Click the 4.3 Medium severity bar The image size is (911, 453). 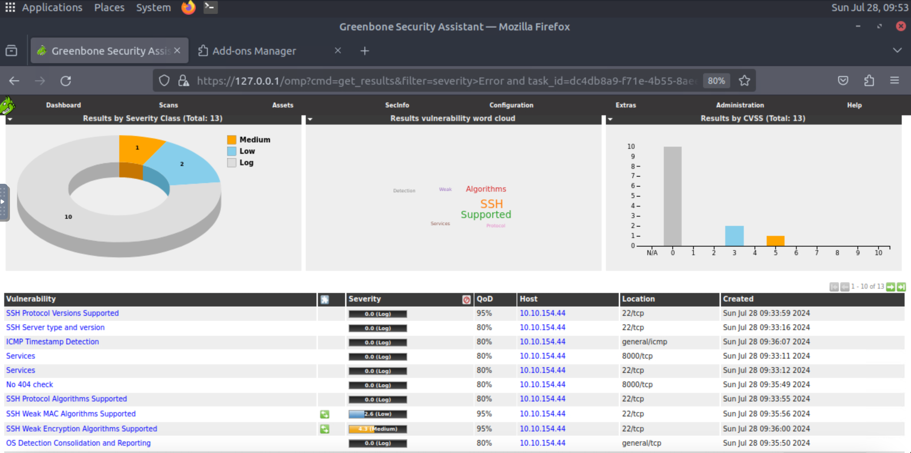click(x=377, y=429)
